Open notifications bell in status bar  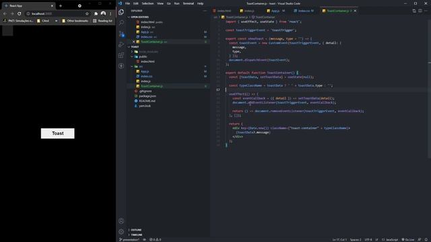426,239
